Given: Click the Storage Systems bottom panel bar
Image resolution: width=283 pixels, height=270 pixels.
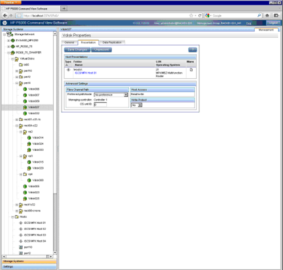Looking at the screenshot, I should point(29,261).
